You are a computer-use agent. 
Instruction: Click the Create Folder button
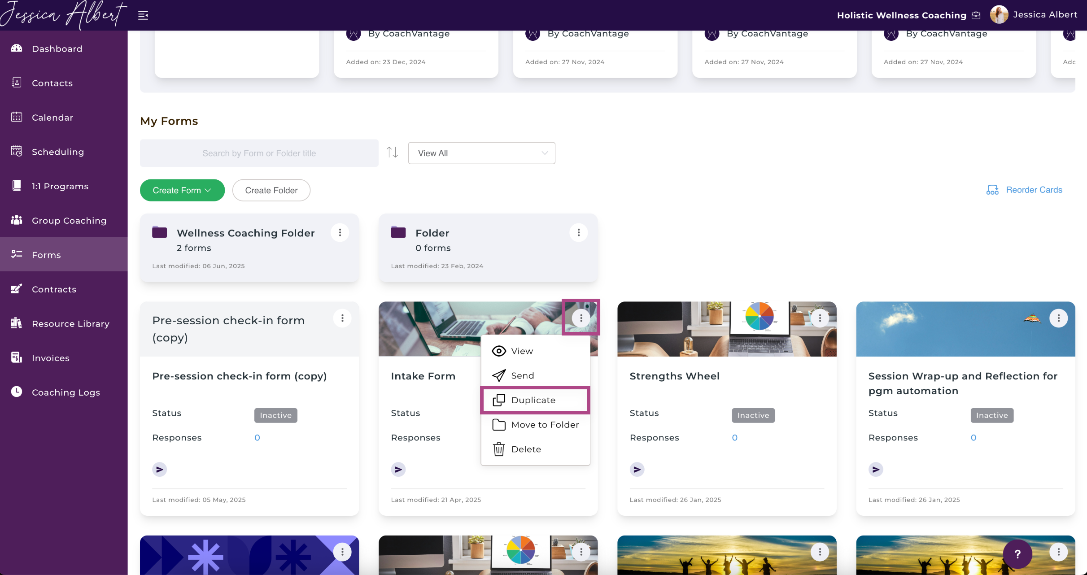click(x=271, y=190)
